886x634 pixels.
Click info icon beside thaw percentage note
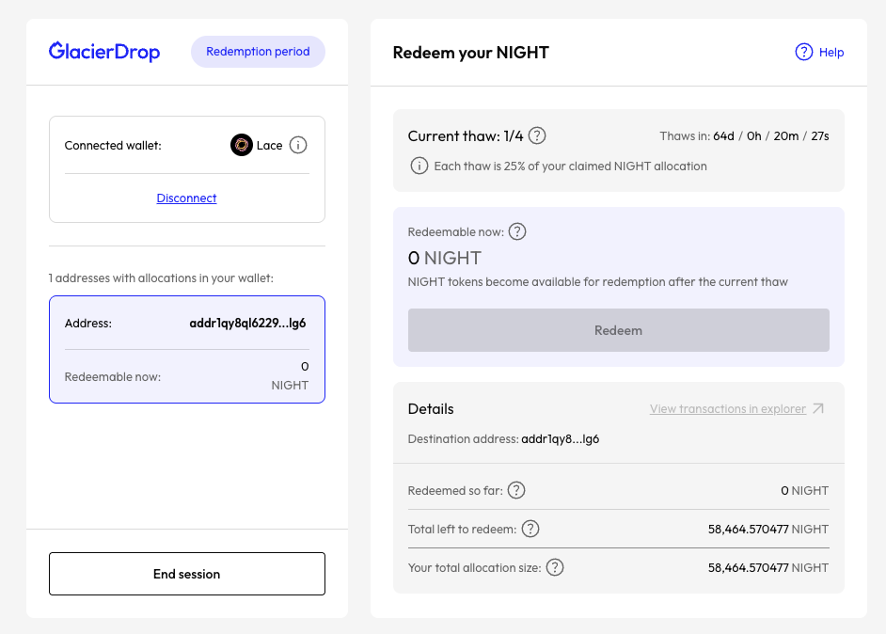(419, 166)
